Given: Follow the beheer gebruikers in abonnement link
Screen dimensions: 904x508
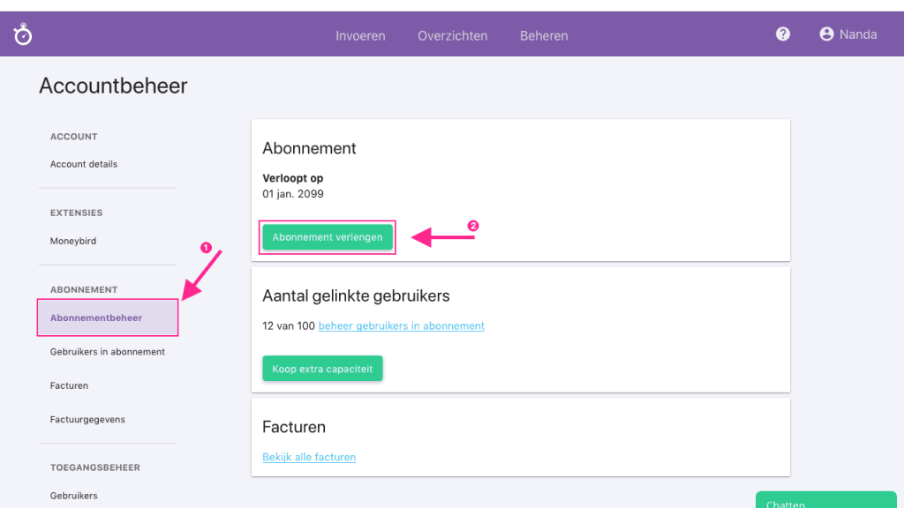Looking at the screenshot, I should [401, 326].
